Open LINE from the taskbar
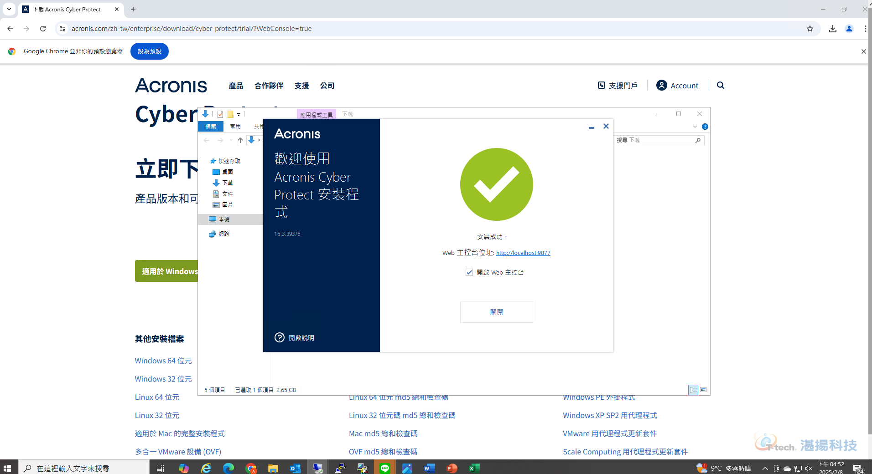The image size is (872, 474). (385, 468)
